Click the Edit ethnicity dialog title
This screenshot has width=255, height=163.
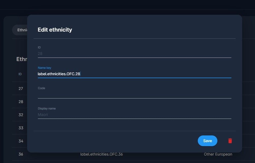55,30
